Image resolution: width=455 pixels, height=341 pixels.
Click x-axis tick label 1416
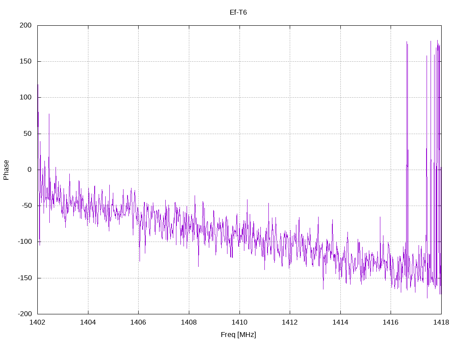click(x=391, y=322)
